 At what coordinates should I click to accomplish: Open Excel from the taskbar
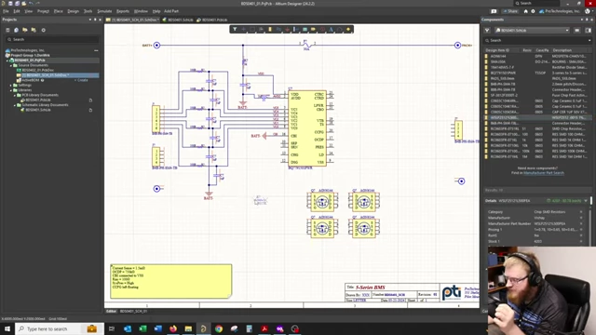[142, 328]
